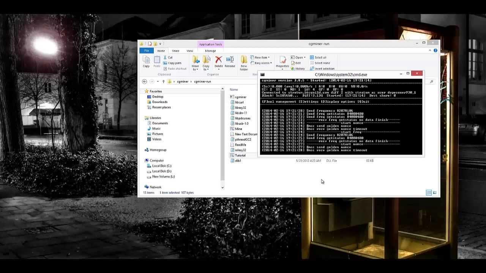Switch to large icons view toggle

(x=434, y=193)
